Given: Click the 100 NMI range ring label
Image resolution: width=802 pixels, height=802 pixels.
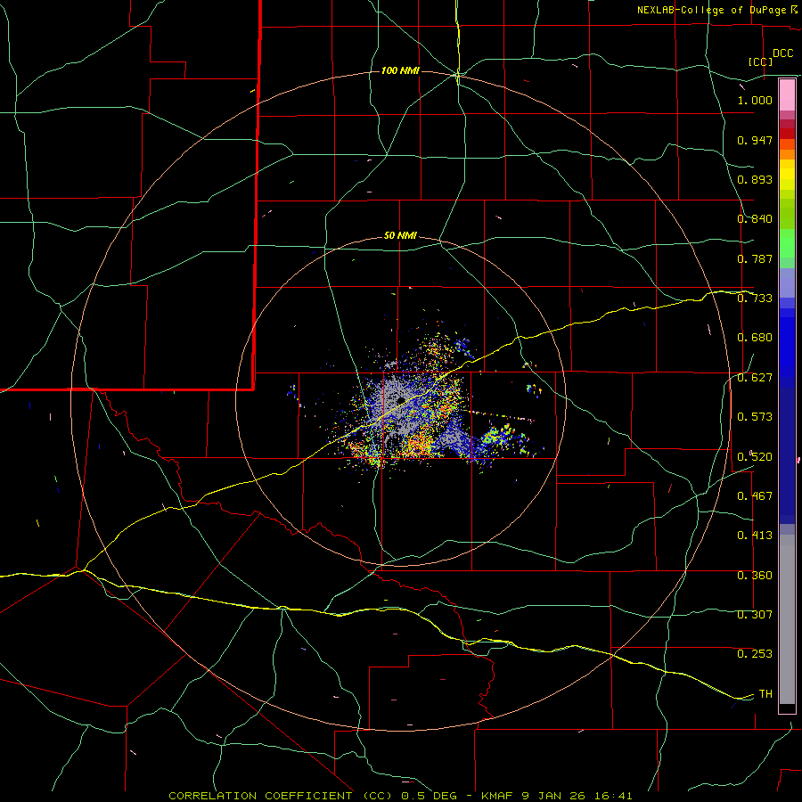Looking at the screenshot, I should [400, 70].
